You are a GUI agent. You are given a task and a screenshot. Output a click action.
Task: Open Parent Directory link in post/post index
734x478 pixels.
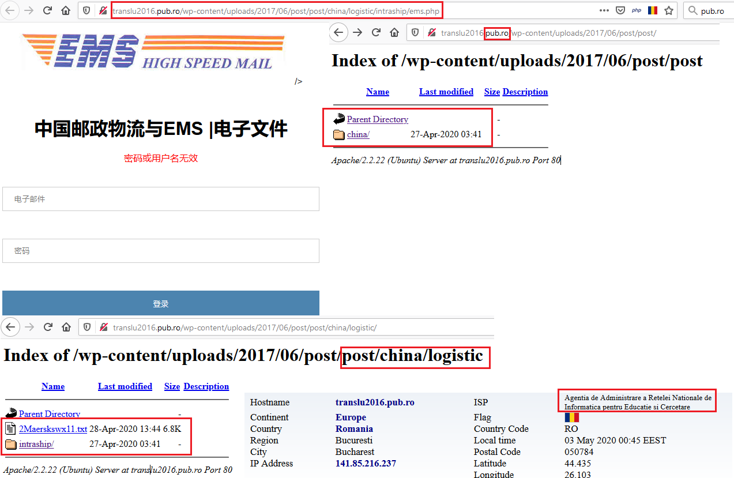click(378, 119)
